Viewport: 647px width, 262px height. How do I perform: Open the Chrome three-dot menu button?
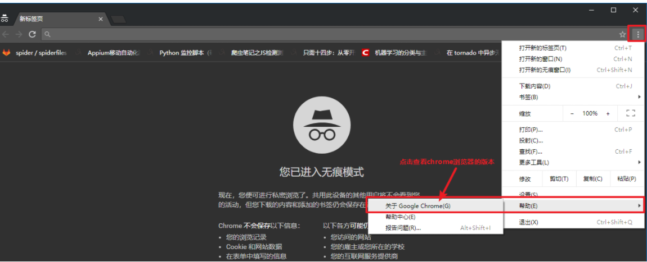(638, 34)
